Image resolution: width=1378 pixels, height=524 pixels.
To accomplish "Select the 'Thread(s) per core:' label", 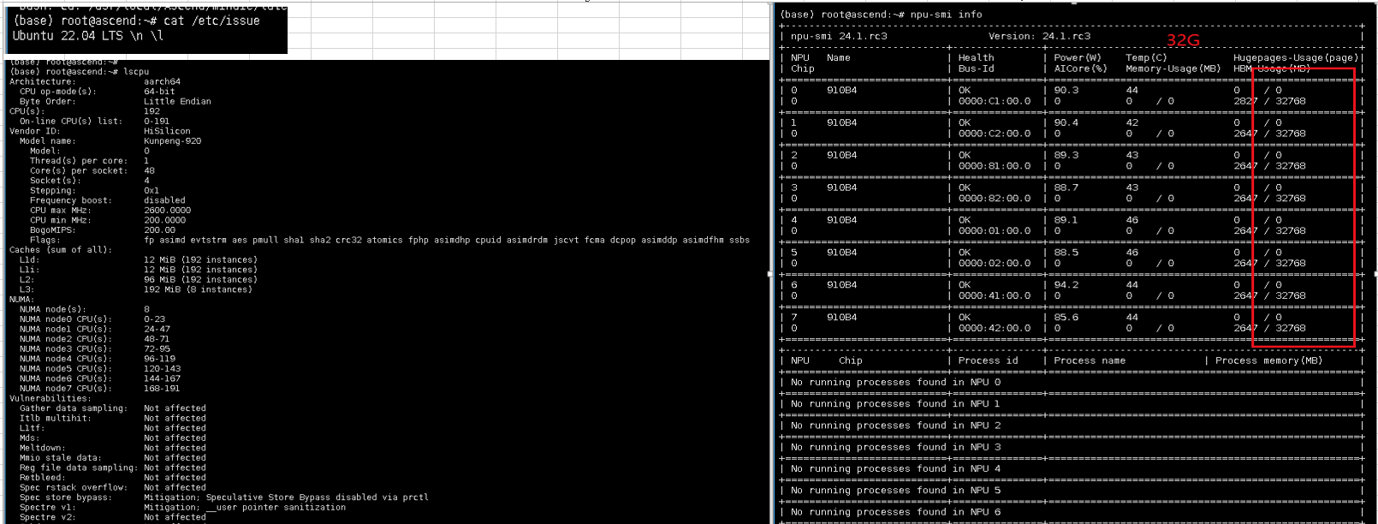I will click(79, 161).
